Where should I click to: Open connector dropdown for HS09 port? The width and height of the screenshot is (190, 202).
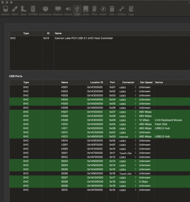tap(128, 120)
